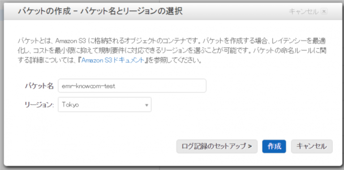The image size is (344, 170).
Task: Click the バケット名 field label
Action: point(39,86)
